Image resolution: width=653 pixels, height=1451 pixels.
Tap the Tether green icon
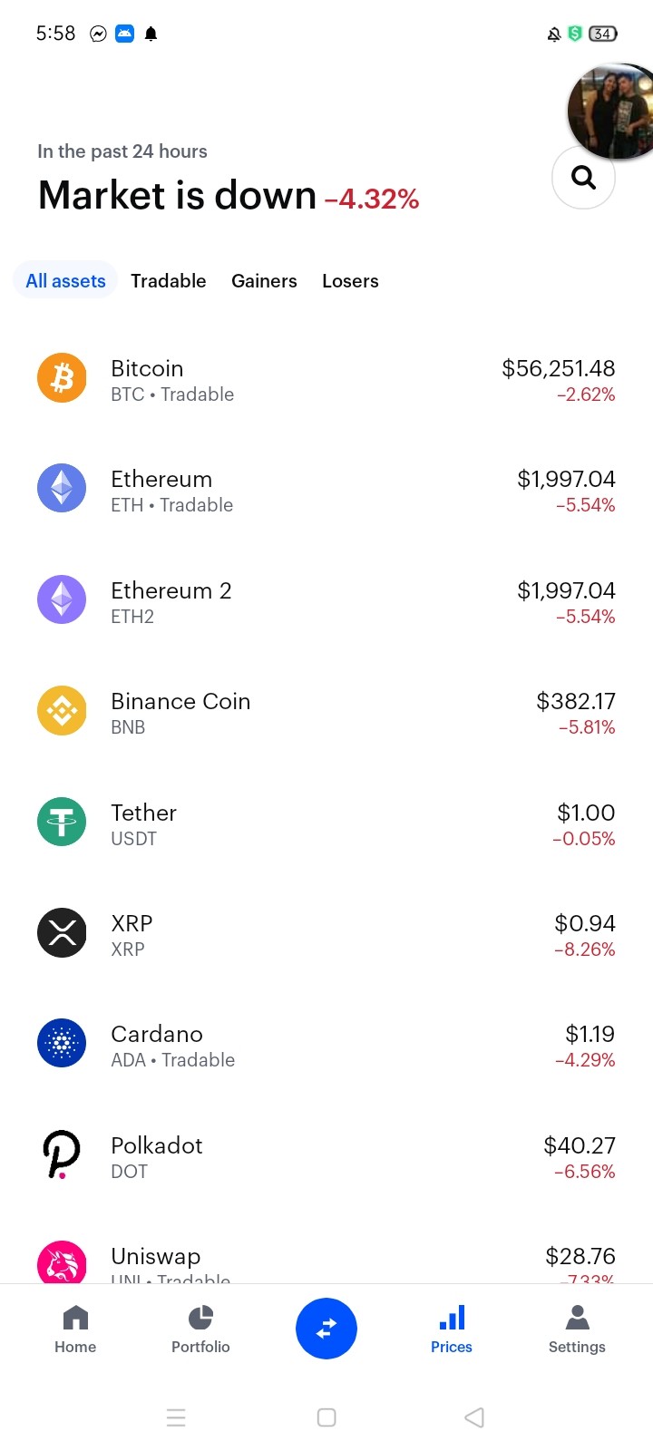click(62, 822)
